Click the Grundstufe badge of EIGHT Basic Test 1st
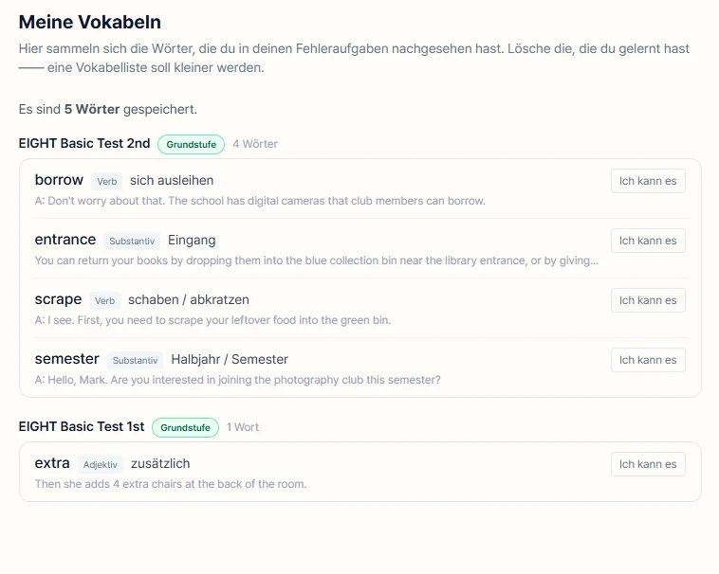 [x=185, y=427]
